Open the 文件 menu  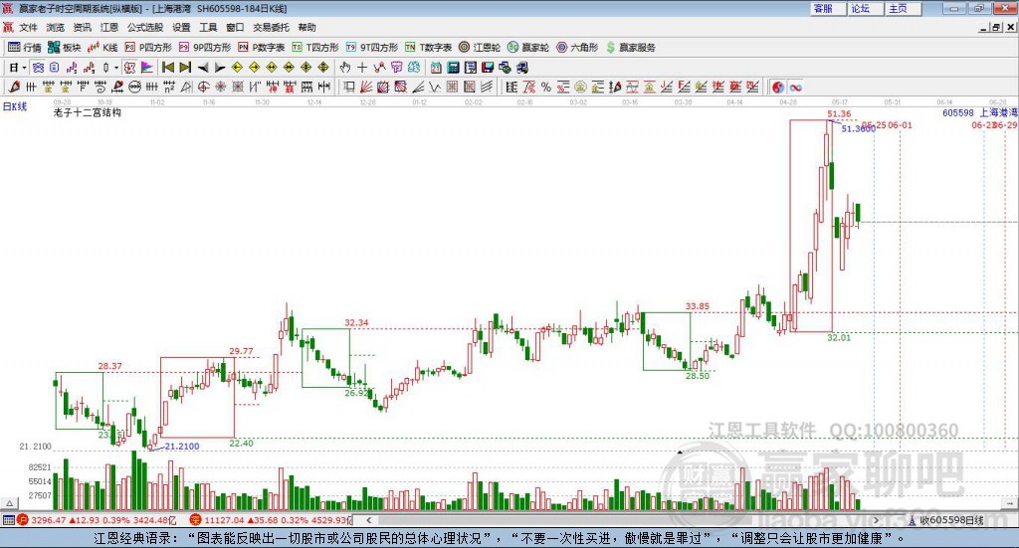pos(28,27)
